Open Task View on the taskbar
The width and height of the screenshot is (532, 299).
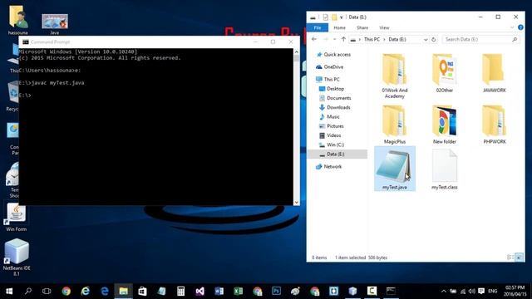[47, 291]
